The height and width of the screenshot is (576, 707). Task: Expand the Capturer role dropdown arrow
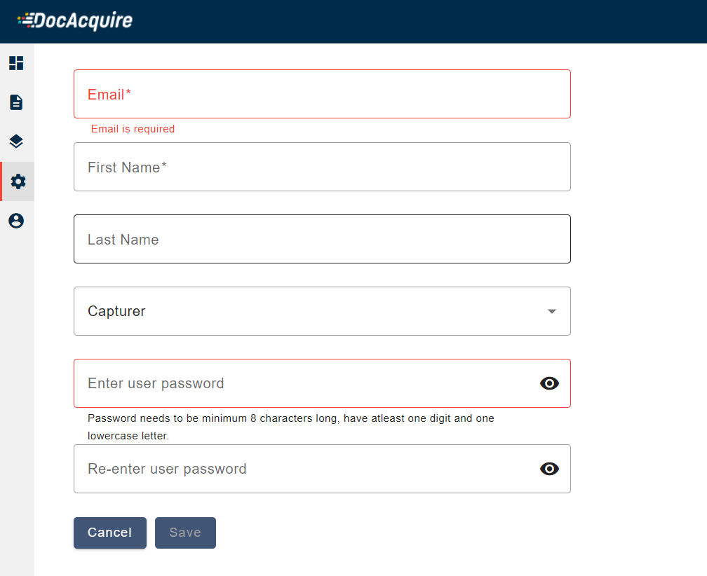pyautogui.click(x=551, y=311)
